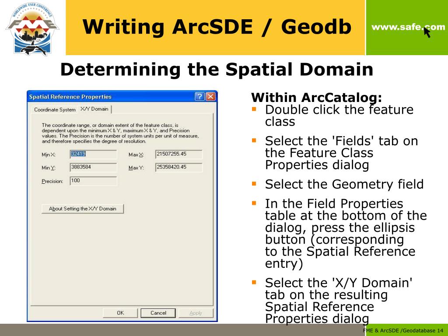The image size is (448, 336).
Task: Click the 'FME & ArcSDE /Geodatabase 14' footer
Action: pos(403,331)
